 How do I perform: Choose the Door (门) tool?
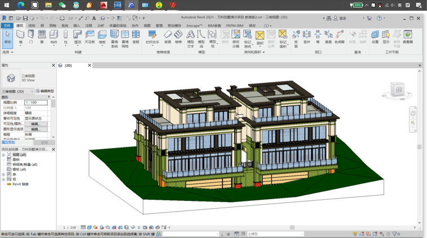(31, 37)
